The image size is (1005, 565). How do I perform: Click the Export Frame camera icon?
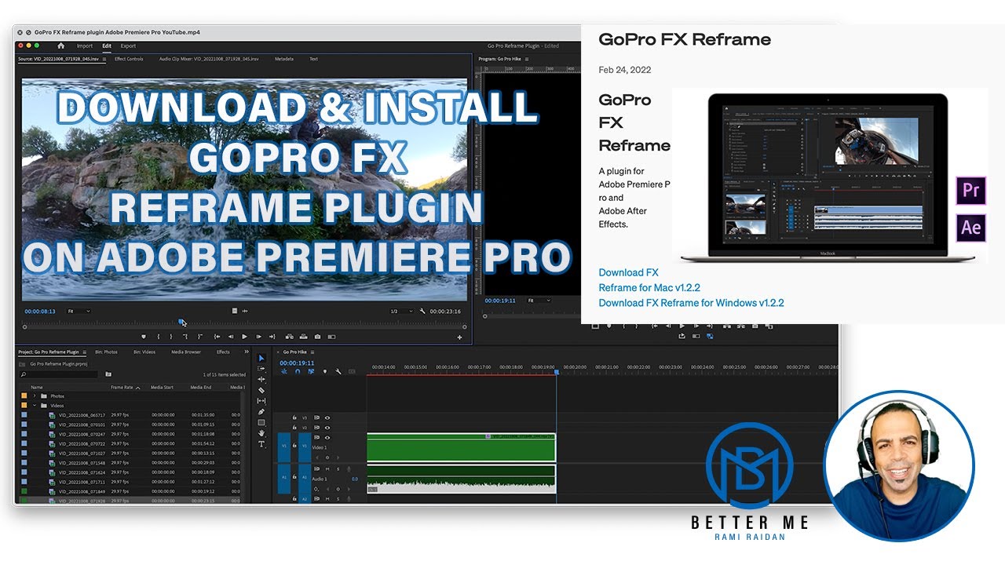point(317,337)
